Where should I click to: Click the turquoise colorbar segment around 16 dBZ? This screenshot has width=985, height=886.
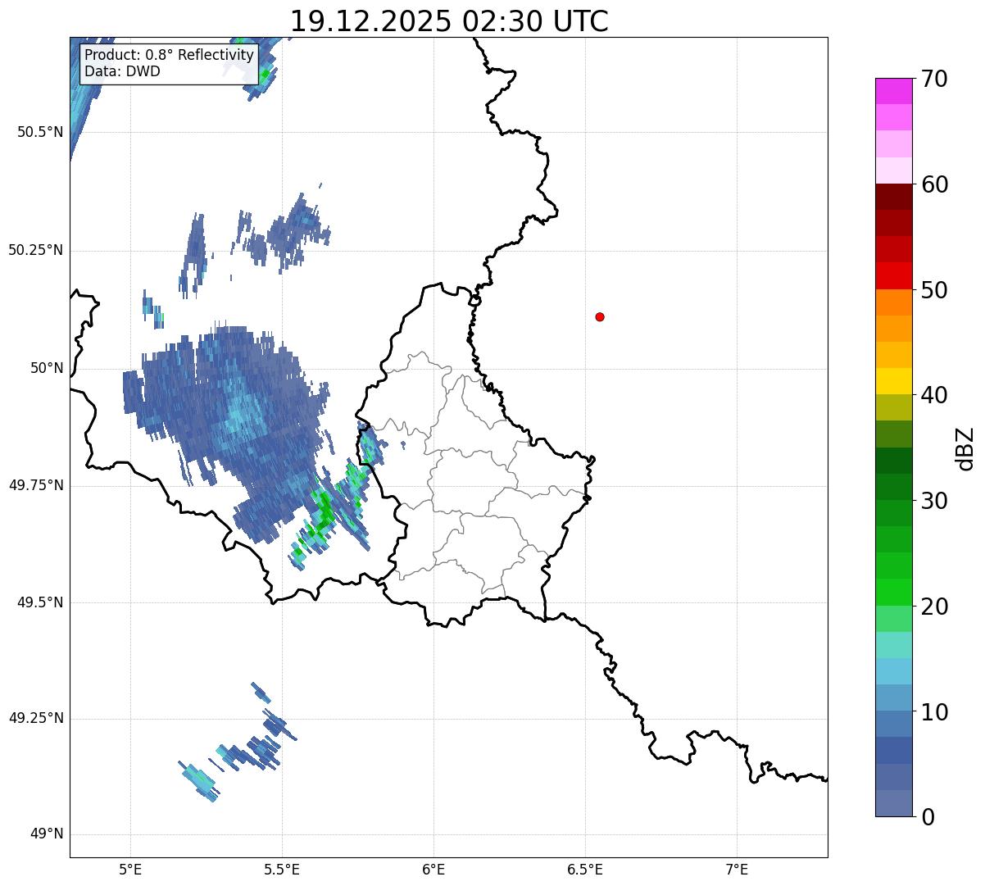[x=893, y=645]
